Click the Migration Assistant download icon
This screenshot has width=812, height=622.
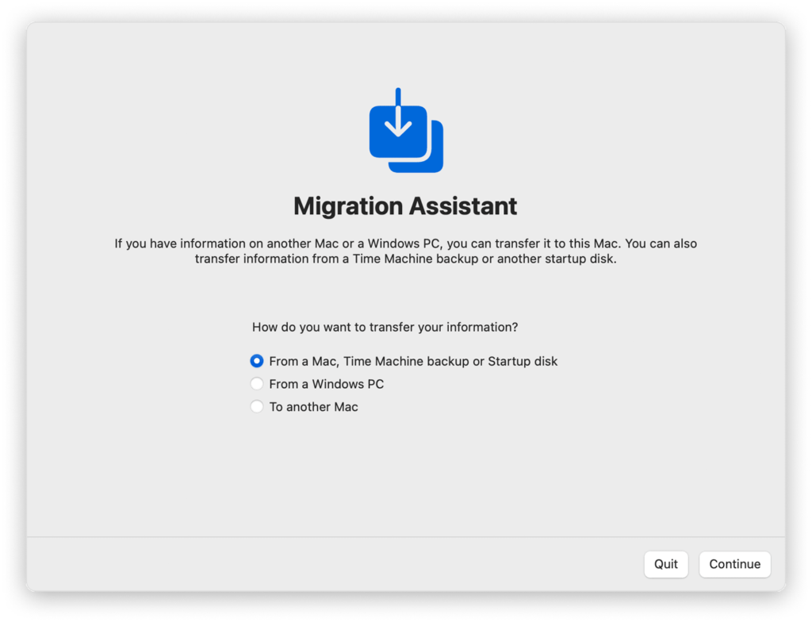pyautogui.click(x=406, y=130)
